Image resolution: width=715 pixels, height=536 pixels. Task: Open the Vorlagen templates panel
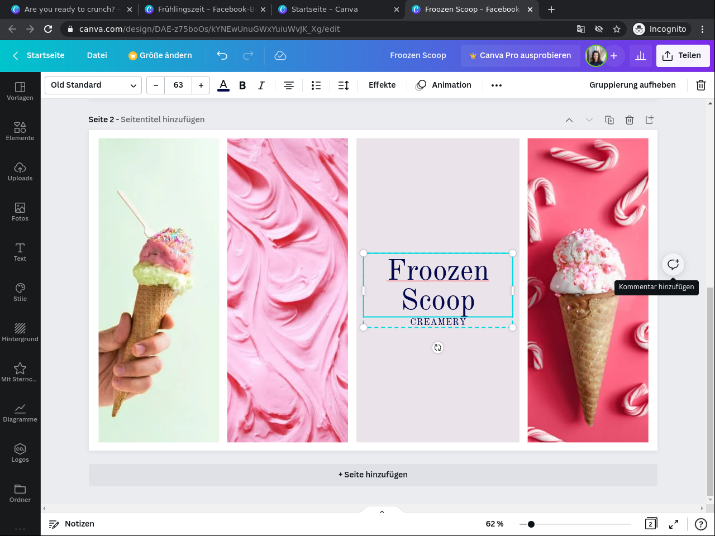pyautogui.click(x=20, y=91)
